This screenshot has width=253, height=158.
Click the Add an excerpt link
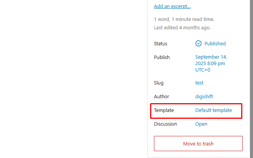(x=172, y=6)
